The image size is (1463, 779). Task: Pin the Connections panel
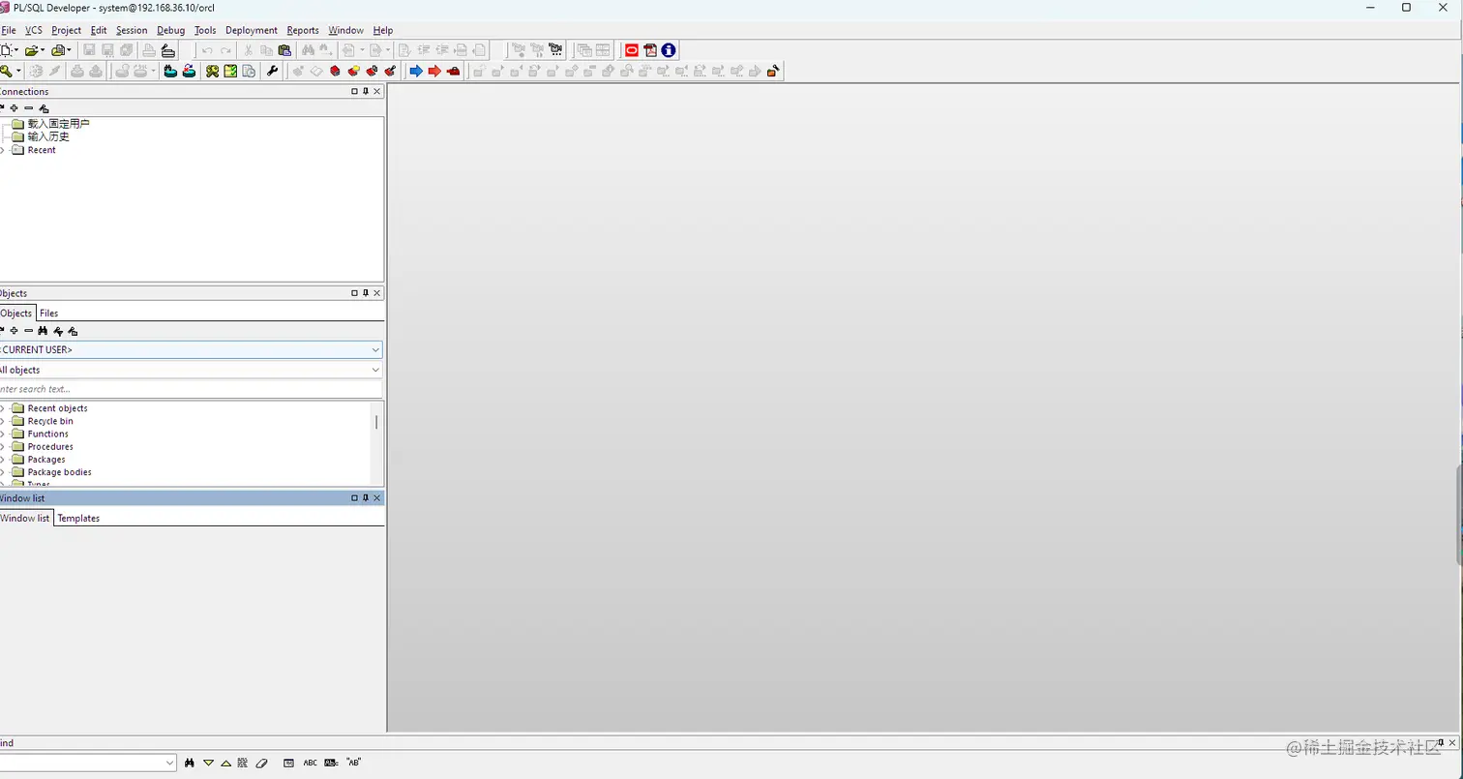click(x=366, y=91)
